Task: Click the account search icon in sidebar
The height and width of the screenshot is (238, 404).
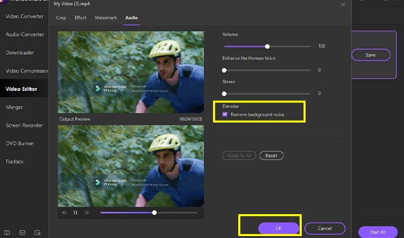Action: (x=38, y=233)
